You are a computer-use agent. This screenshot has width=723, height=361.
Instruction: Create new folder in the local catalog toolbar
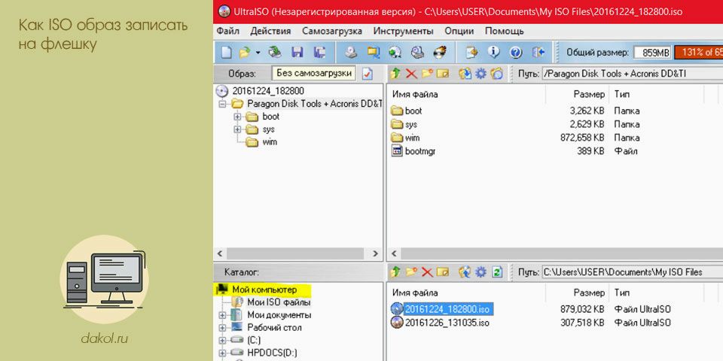[411, 272]
